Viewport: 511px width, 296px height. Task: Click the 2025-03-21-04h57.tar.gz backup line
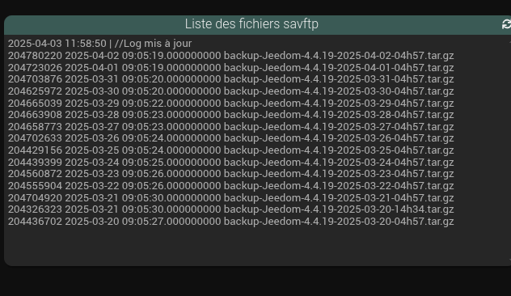(x=230, y=197)
